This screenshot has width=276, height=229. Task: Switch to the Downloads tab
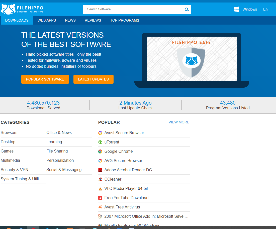[17, 20]
